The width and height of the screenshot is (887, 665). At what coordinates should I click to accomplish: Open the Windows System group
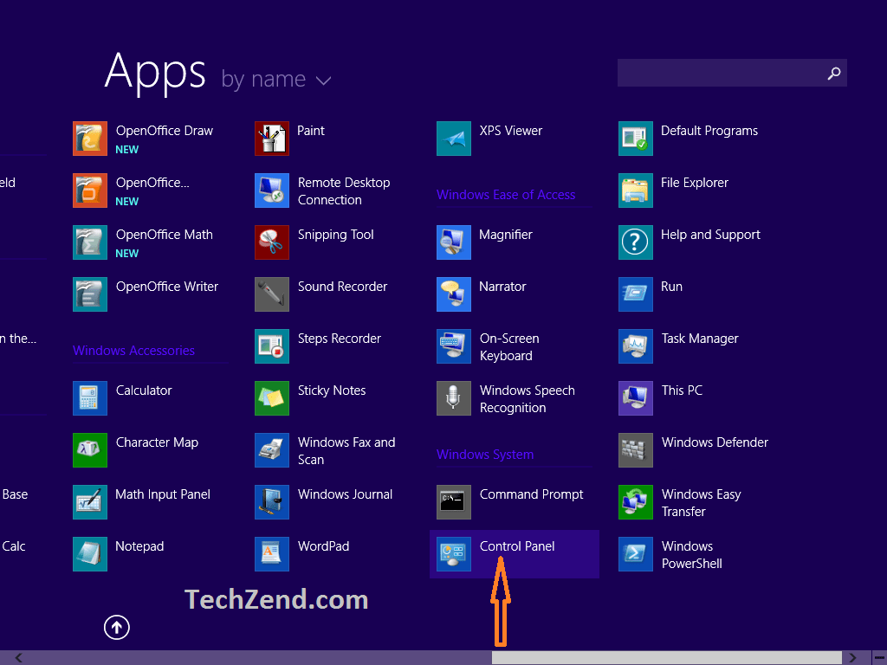(x=484, y=454)
